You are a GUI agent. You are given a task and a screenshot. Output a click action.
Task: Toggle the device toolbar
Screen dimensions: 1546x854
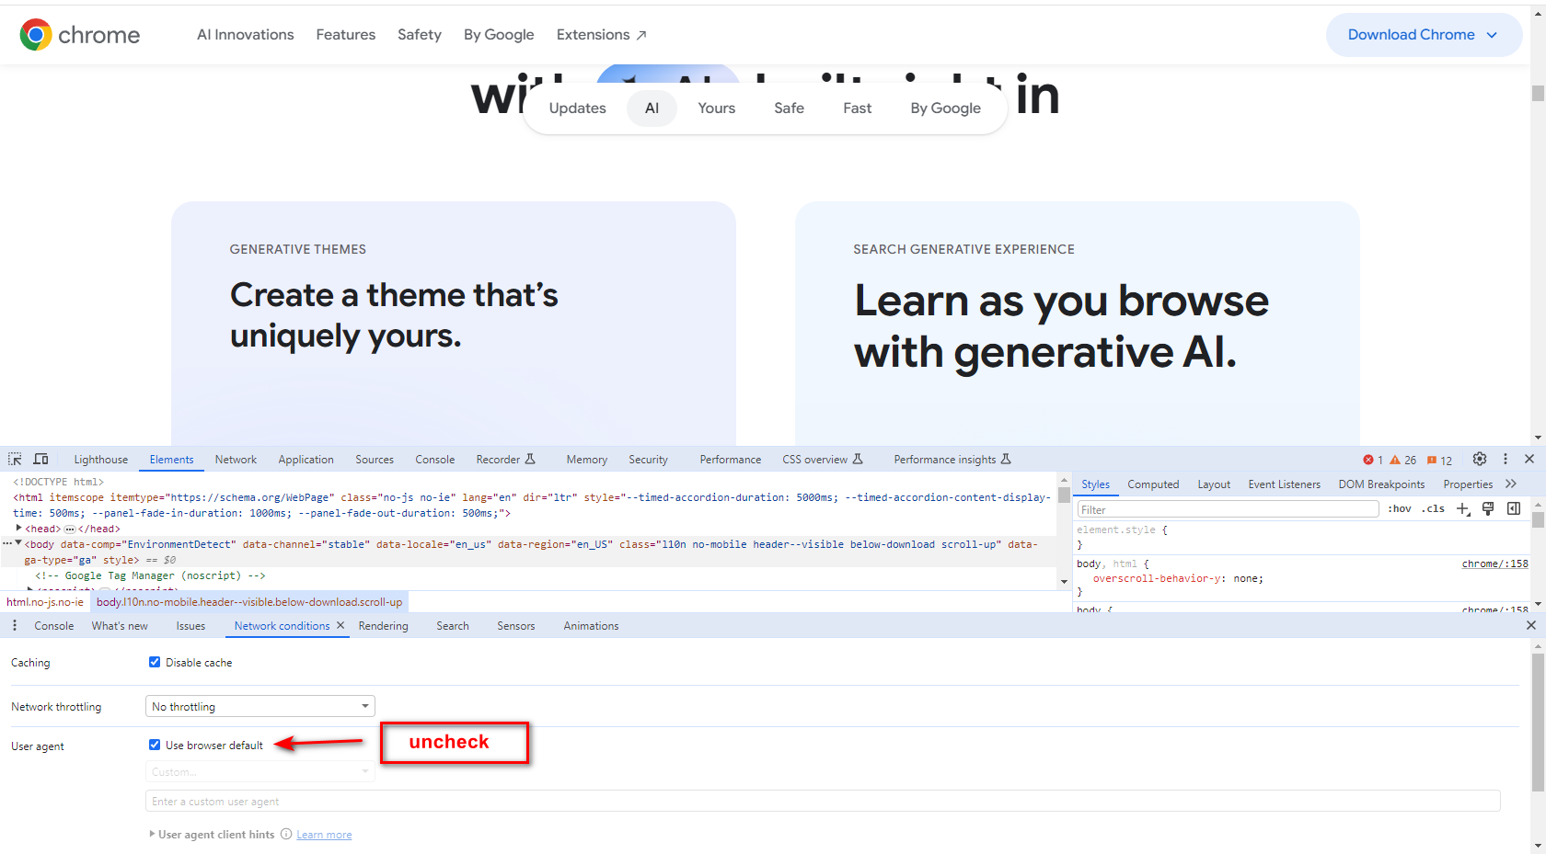coord(40,459)
